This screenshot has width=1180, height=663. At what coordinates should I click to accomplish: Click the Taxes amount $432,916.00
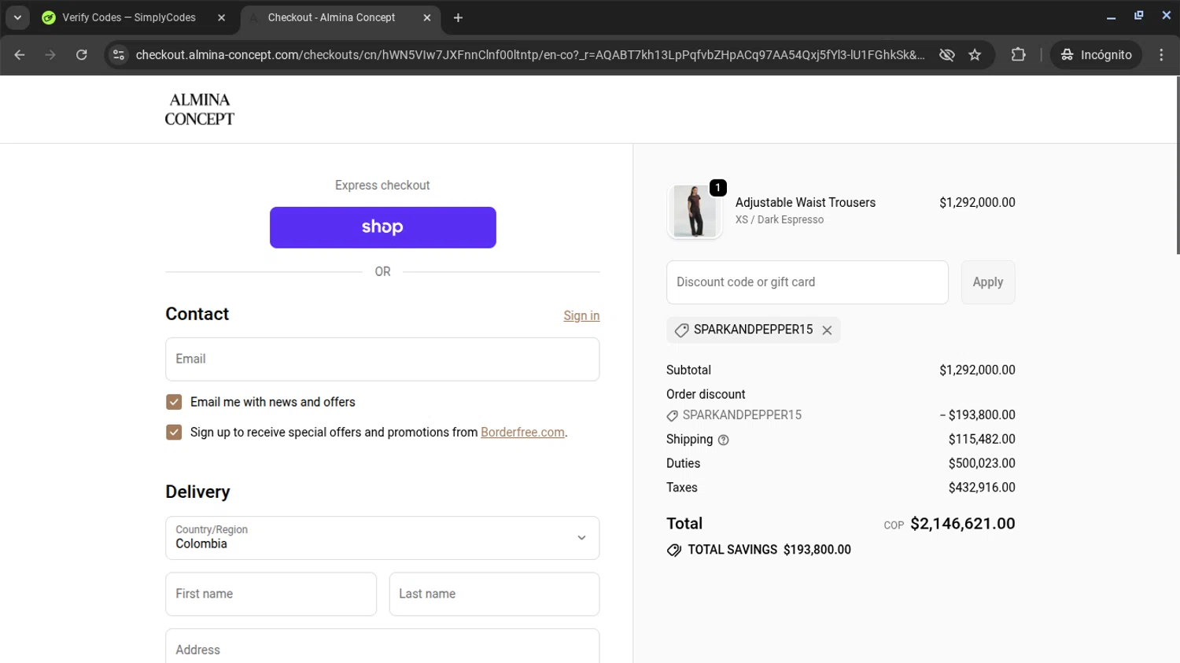(982, 488)
